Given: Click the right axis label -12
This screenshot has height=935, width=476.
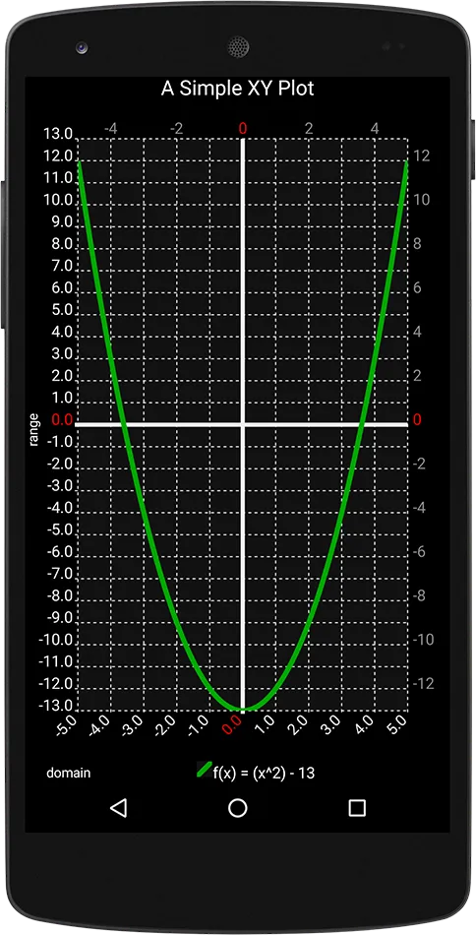Looking at the screenshot, I should [x=424, y=684].
